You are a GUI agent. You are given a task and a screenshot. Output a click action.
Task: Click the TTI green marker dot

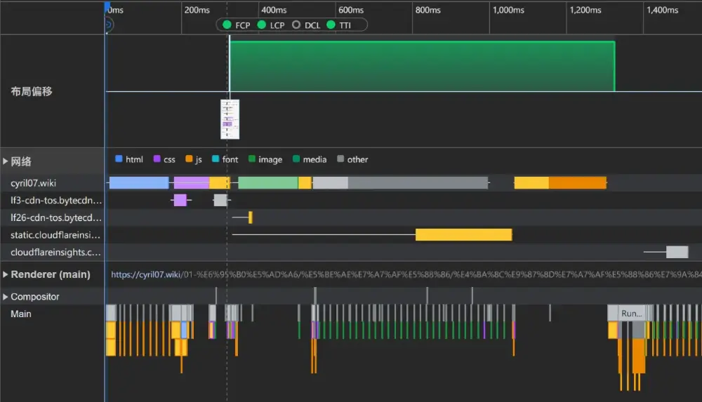point(331,25)
